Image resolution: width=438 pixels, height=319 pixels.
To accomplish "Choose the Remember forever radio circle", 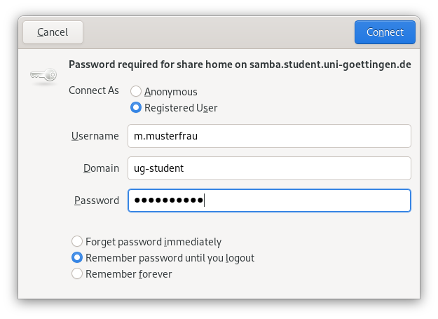I will [77, 273].
